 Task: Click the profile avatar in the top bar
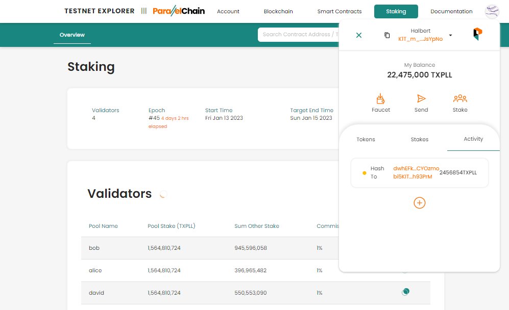click(x=492, y=11)
